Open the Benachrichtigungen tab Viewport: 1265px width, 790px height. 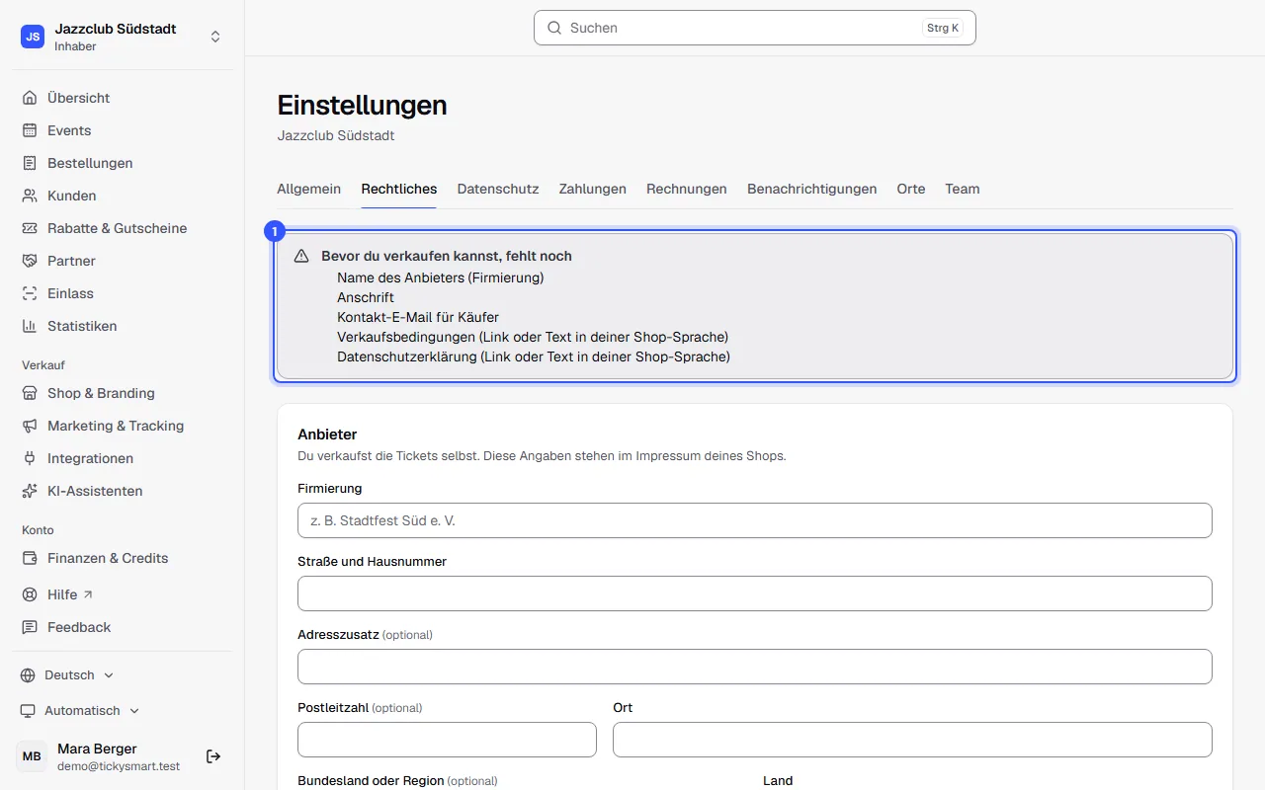812,189
